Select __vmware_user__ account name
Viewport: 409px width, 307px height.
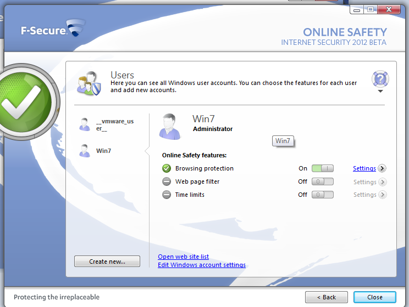pos(115,124)
